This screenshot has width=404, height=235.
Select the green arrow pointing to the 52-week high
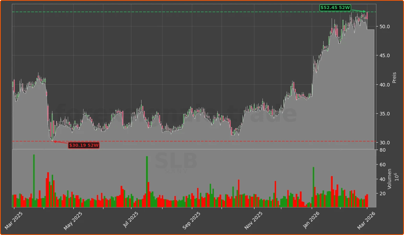coord(358,10)
